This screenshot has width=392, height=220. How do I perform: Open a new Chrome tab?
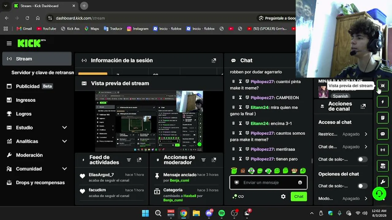(84, 6)
